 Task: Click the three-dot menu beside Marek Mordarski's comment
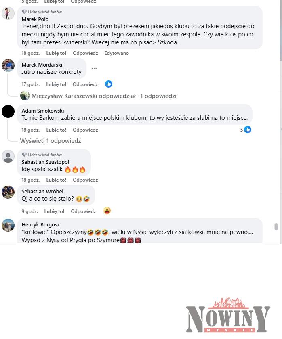point(94,68)
